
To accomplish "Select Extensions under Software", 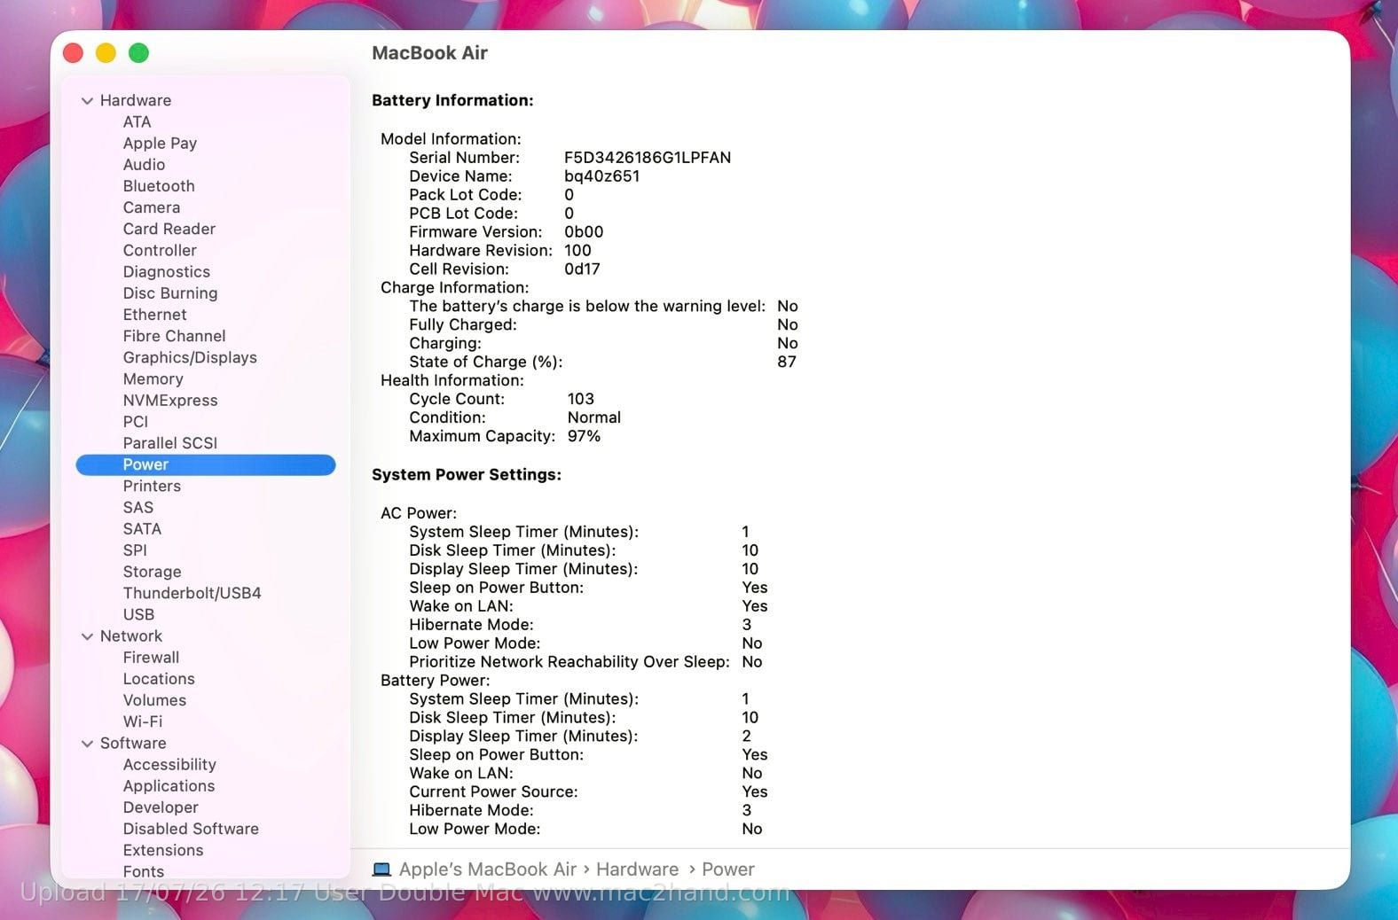I will pos(163,850).
